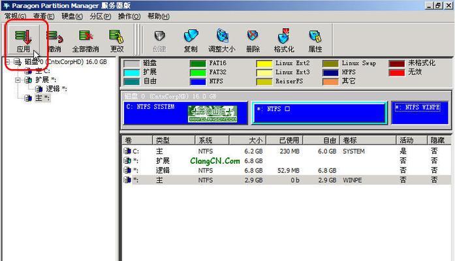Click the Linux Ext2 yellow legend swatch
This screenshot has height=261, width=455.
tap(264, 63)
